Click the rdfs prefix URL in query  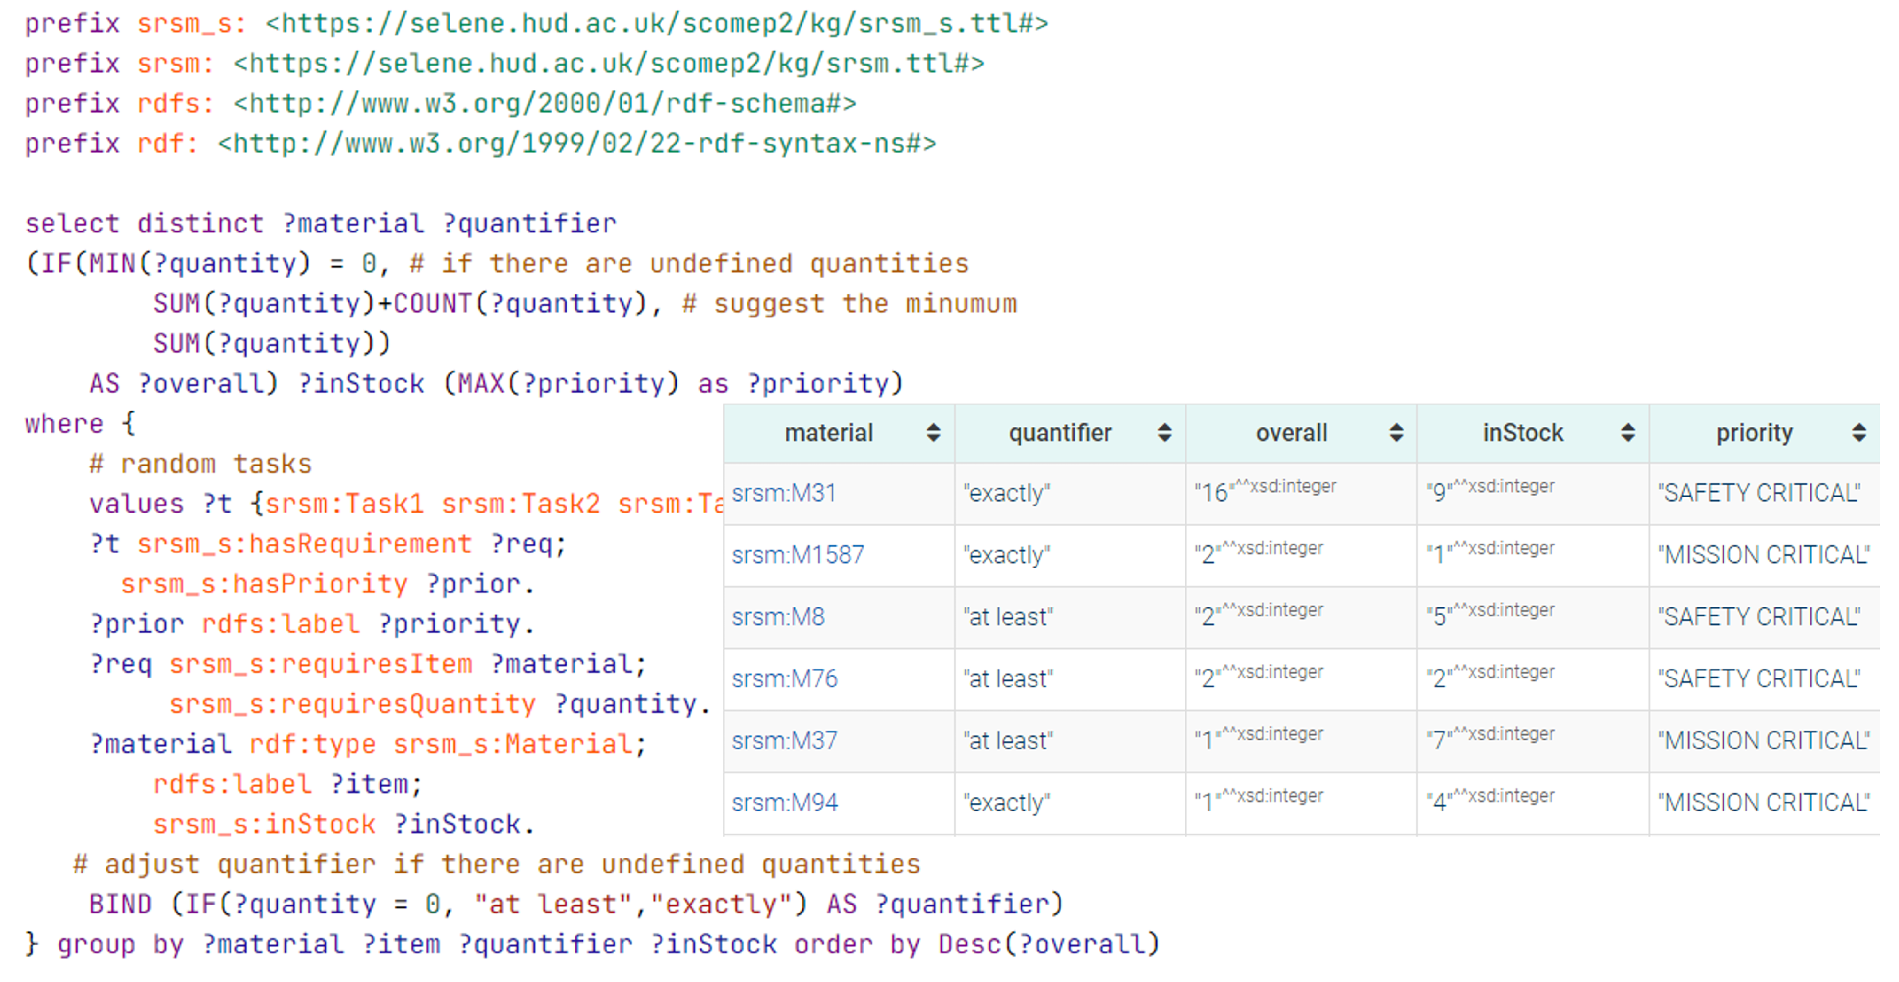(545, 103)
